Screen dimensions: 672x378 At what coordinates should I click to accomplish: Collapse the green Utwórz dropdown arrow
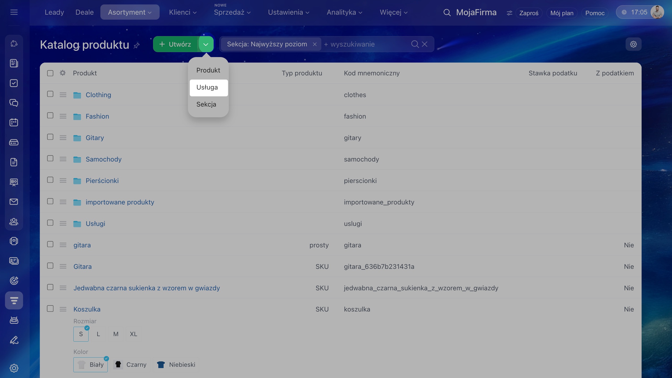[206, 44]
